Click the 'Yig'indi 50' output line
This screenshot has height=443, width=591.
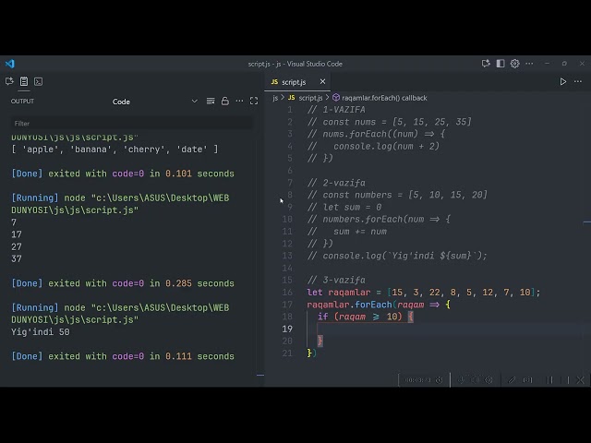(x=41, y=332)
